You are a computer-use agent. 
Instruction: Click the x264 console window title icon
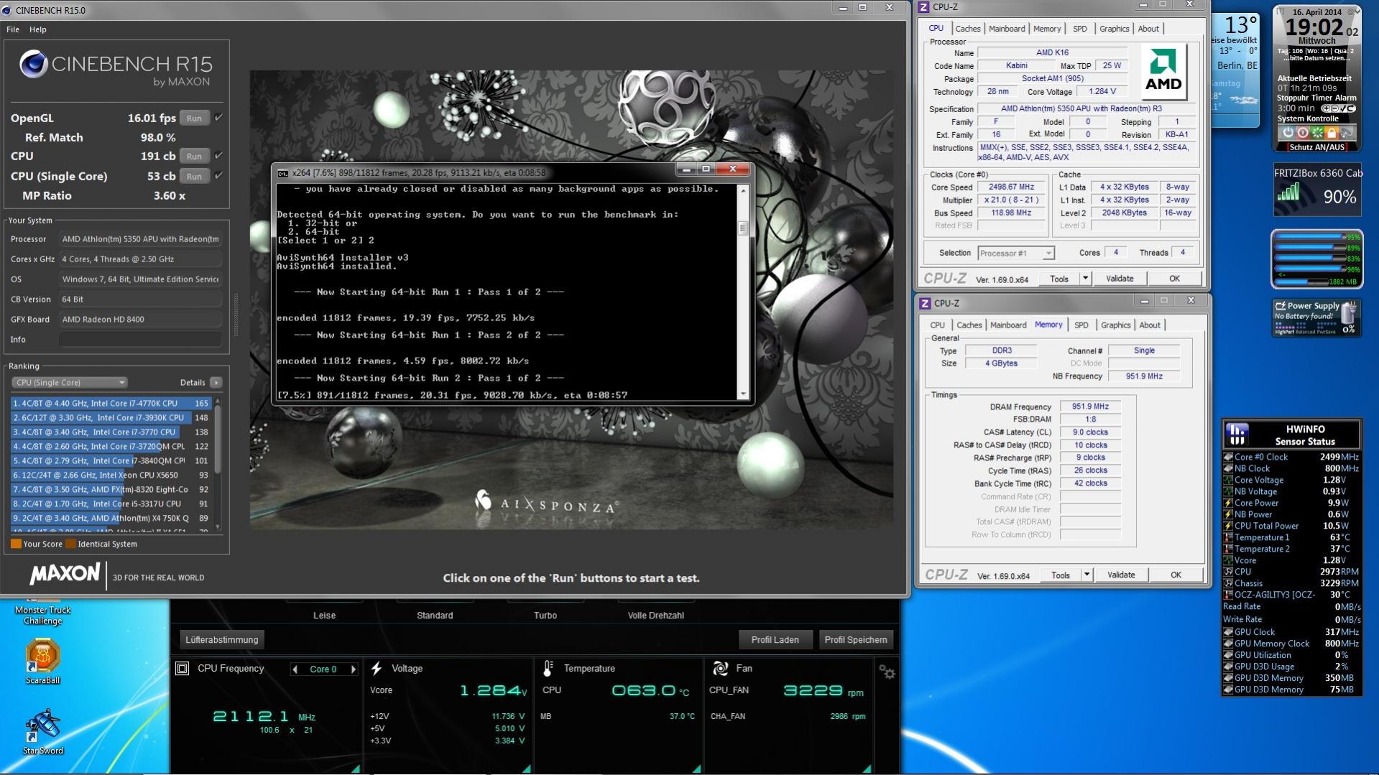coord(282,172)
